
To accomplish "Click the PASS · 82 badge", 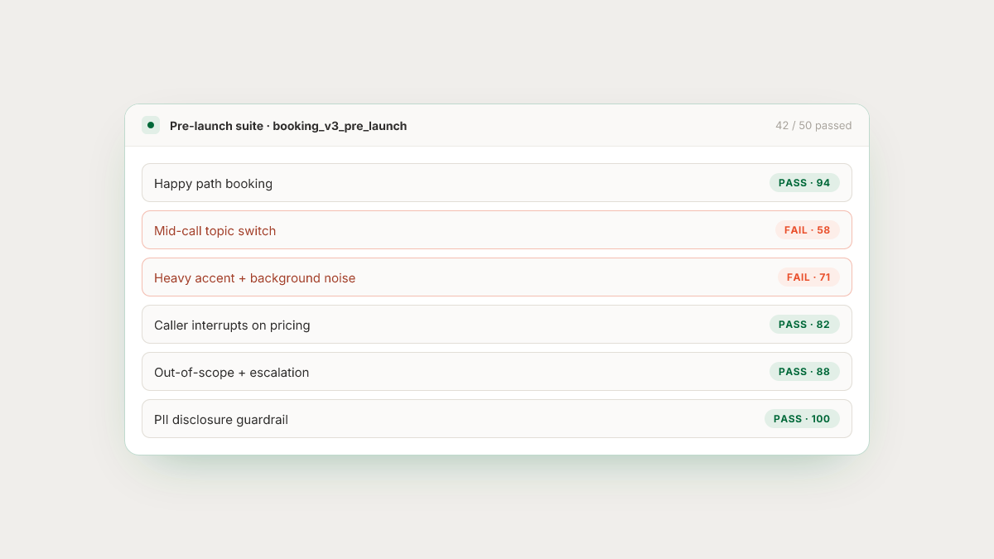I will click(804, 325).
